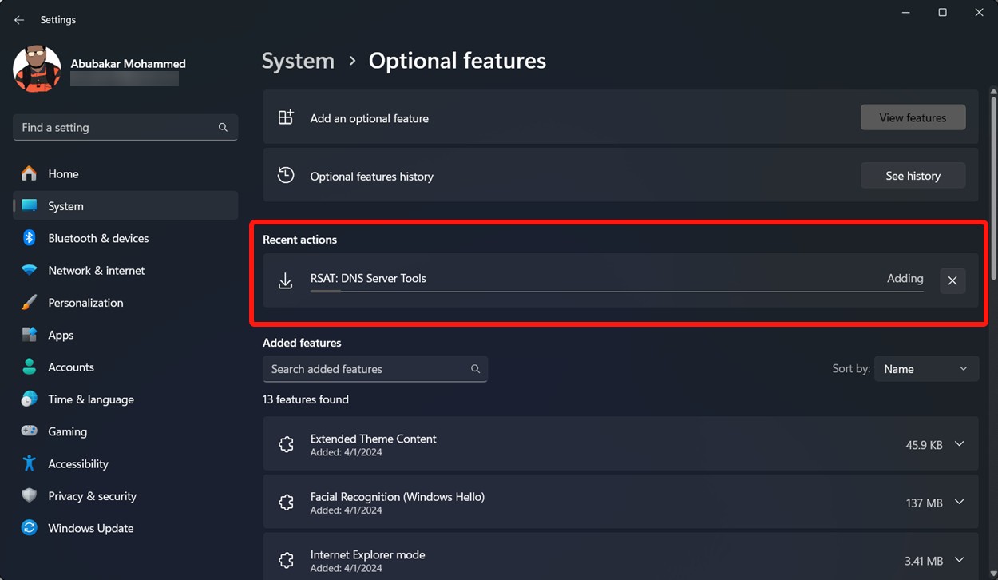Open Windows Update settings
Screen dimensions: 998x580
(90, 528)
